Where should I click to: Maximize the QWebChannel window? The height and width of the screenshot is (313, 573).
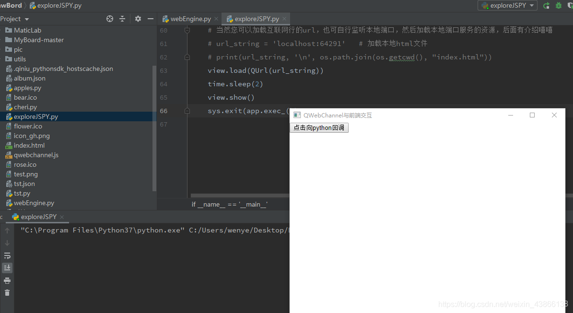(x=532, y=115)
